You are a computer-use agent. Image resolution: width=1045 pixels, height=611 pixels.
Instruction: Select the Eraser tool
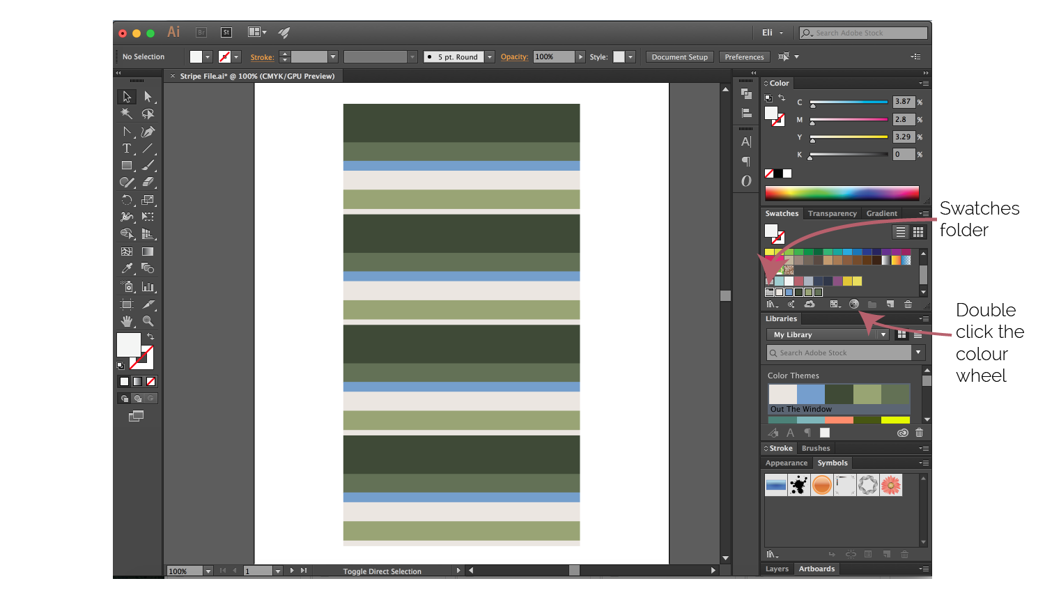click(x=148, y=183)
